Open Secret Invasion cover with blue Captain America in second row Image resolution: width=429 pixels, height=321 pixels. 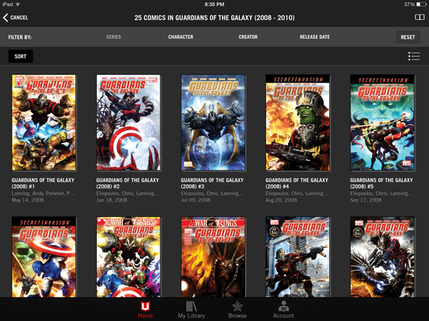[44, 257]
